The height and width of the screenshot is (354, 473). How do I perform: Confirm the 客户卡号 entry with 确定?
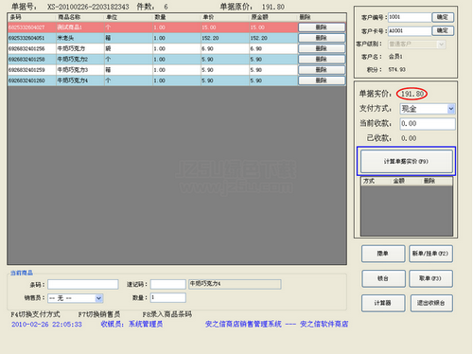coord(443,30)
